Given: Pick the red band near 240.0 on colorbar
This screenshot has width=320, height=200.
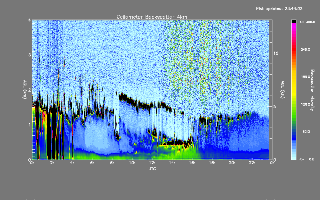Looking at the screenshot, I should (294, 49).
